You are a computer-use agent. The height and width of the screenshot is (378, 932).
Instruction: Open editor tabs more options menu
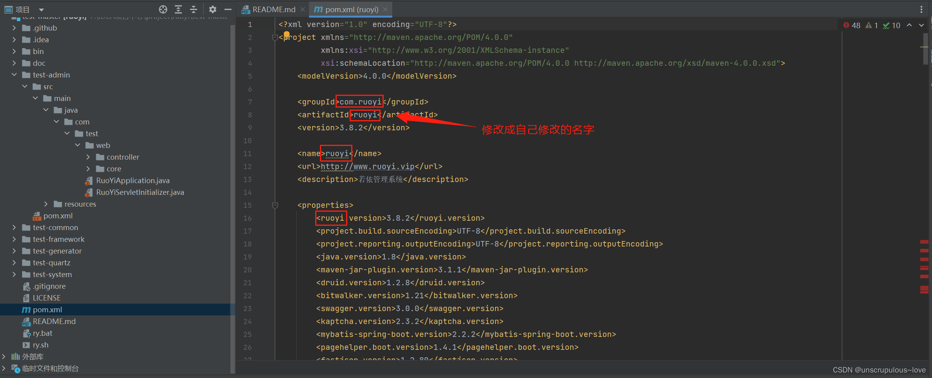(x=921, y=9)
